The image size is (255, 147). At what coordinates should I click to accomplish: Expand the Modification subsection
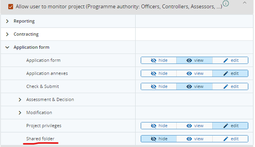pos(20,113)
